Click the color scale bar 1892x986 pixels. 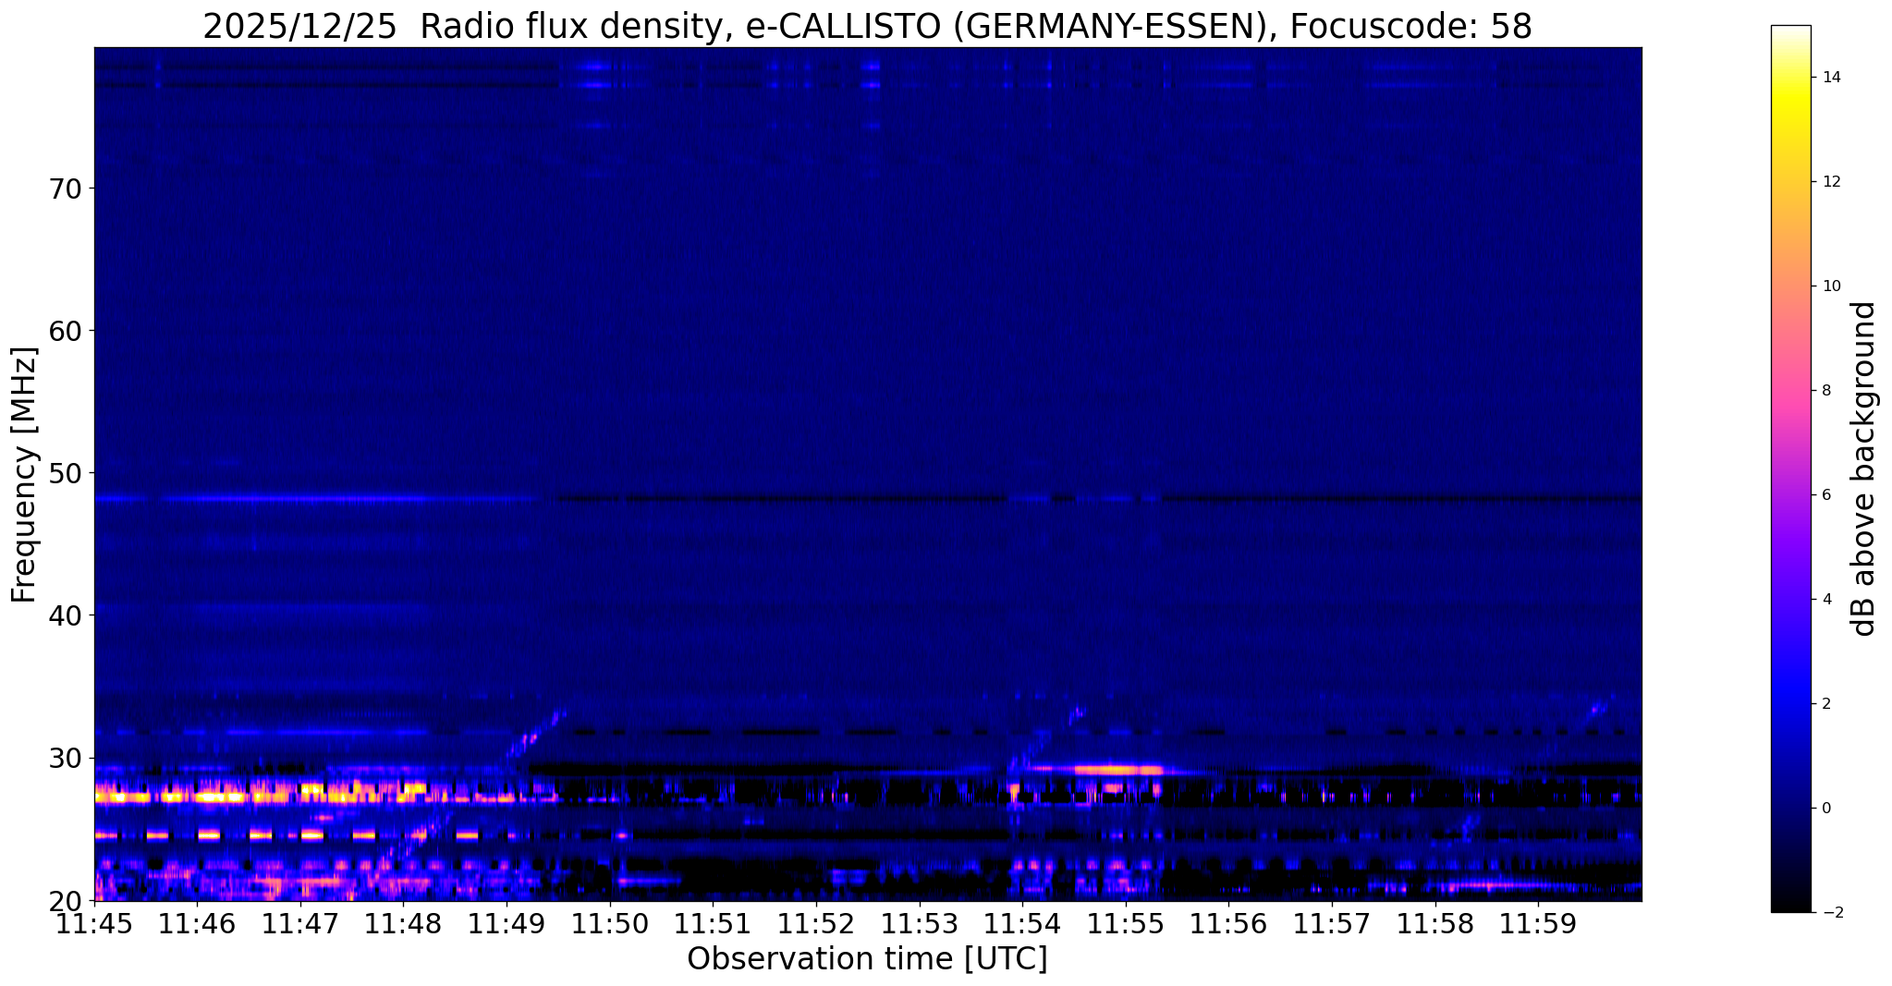click(x=1790, y=469)
